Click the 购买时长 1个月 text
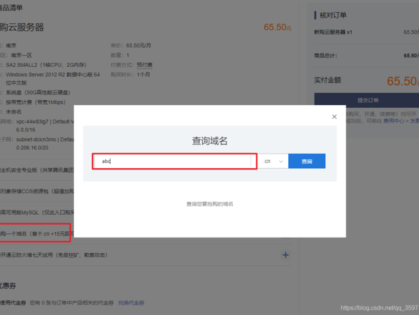Viewport: 419px width, 315px height. 130,74
